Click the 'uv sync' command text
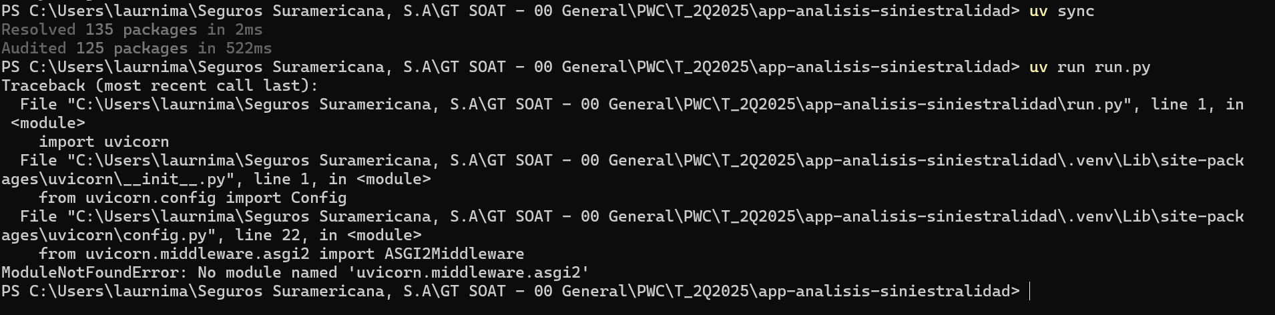 click(1061, 11)
